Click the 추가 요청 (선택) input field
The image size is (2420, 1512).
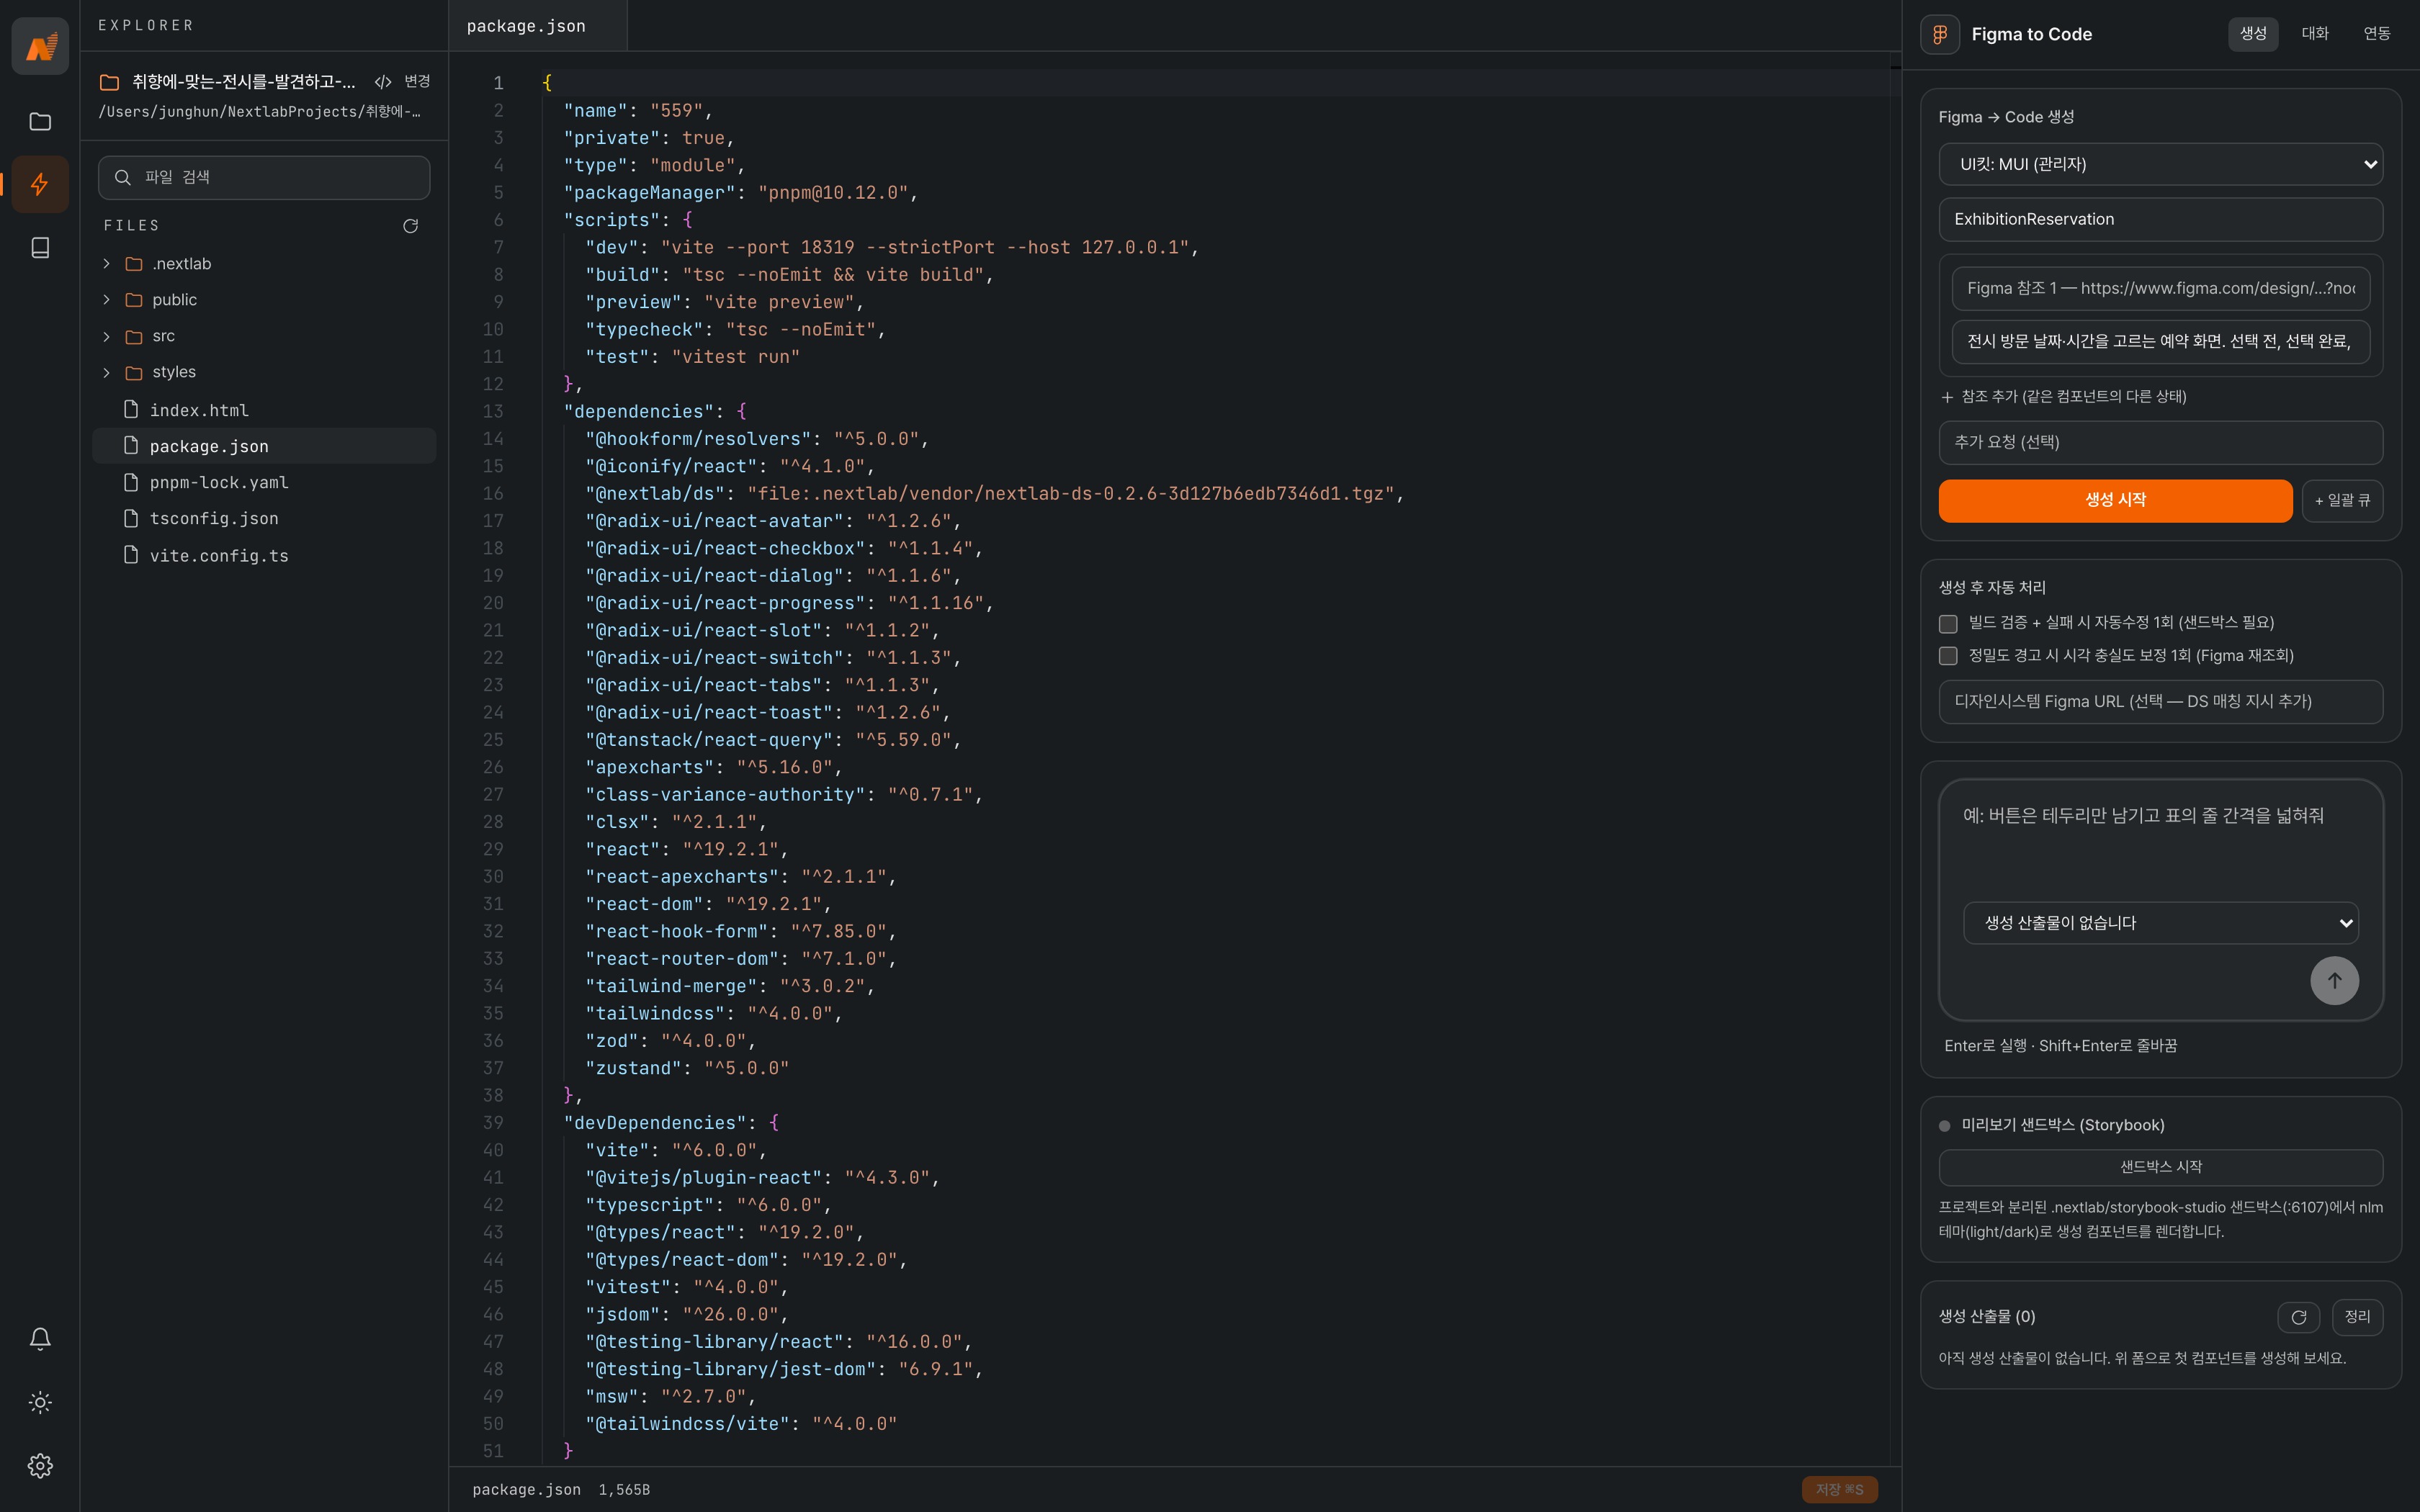(x=2160, y=442)
